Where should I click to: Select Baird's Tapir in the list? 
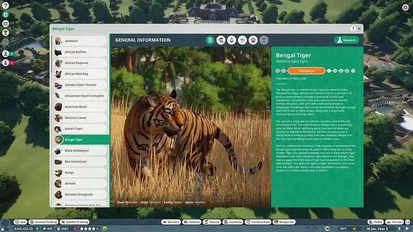click(x=80, y=129)
